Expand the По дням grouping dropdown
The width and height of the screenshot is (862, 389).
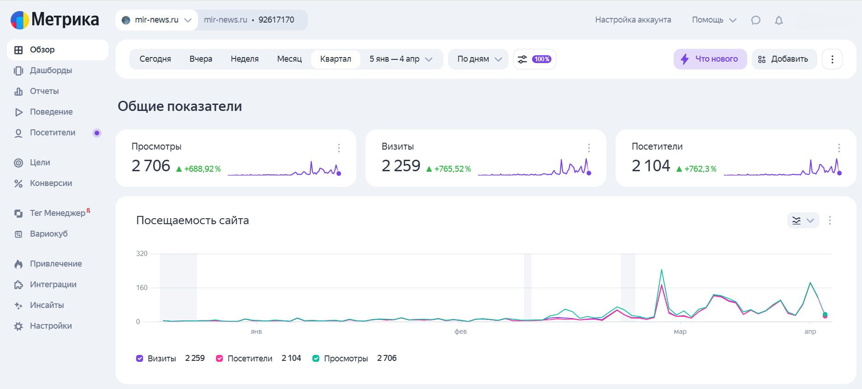tap(479, 59)
